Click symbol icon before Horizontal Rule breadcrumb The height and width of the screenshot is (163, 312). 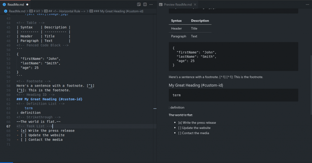tap(46, 11)
